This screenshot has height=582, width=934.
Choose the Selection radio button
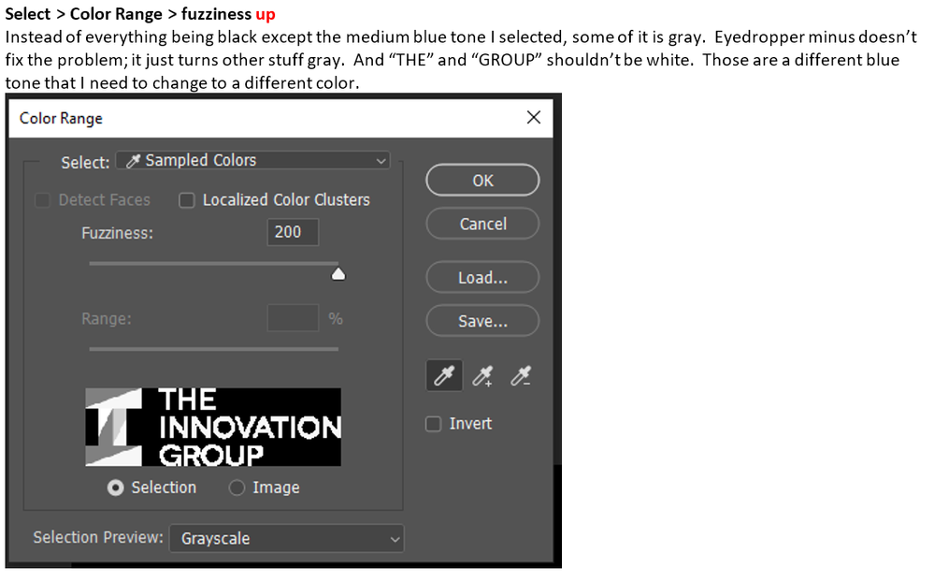coord(116,487)
